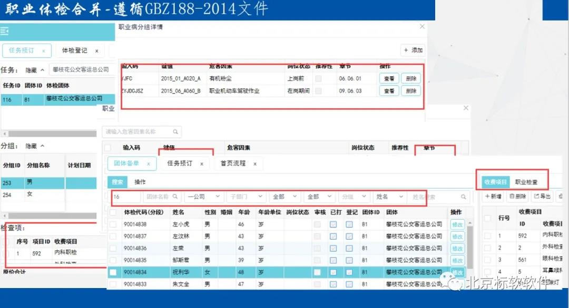Select group row 253 男
This screenshot has height=308, width=569.
click(49, 183)
